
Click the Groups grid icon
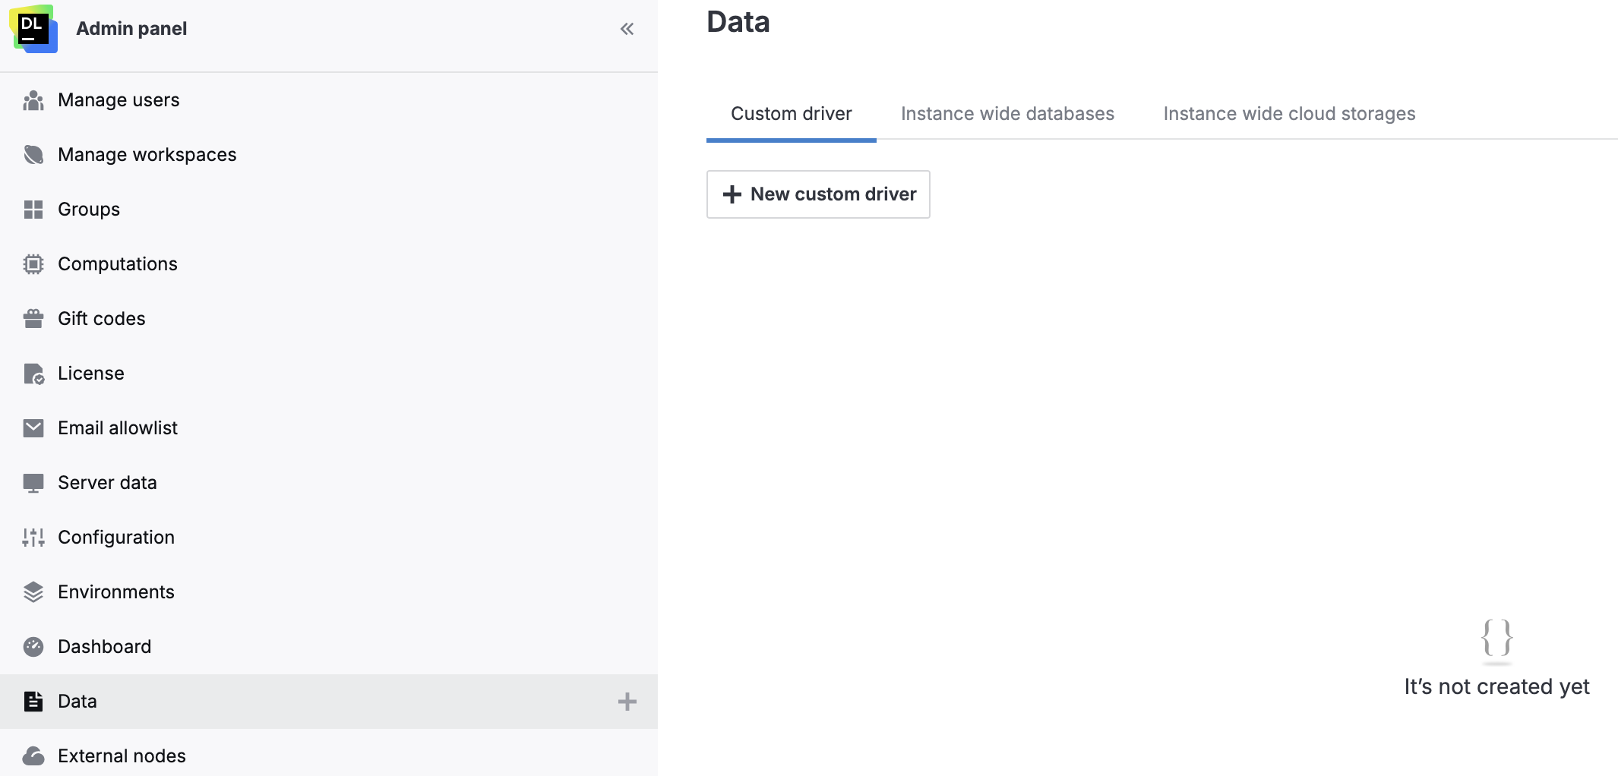[33, 209]
